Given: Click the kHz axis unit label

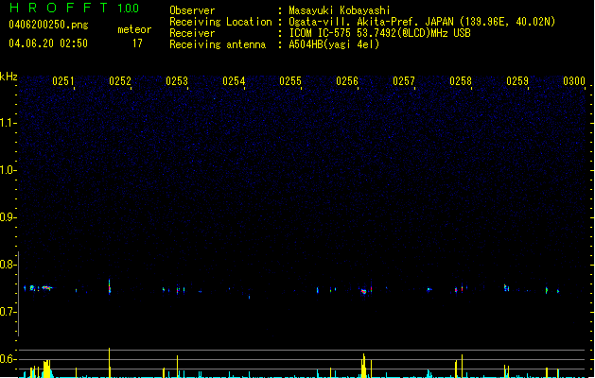Looking at the screenshot, I should point(9,77).
